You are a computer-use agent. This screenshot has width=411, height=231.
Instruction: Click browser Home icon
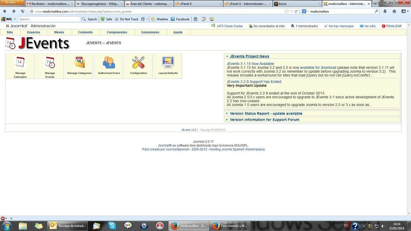click(394, 11)
